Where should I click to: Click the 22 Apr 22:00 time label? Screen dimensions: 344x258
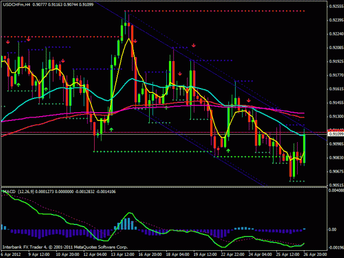click(x=233, y=255)
